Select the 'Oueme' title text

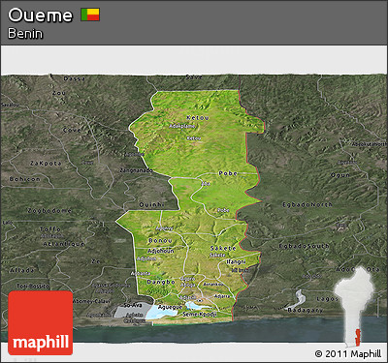pos(41,15)
